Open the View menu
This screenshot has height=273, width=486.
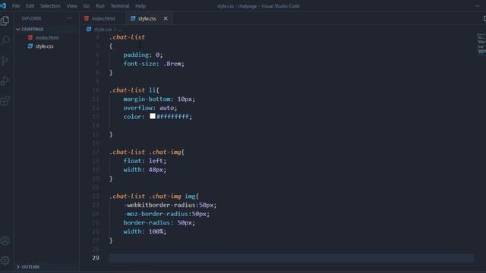(71, 6)
